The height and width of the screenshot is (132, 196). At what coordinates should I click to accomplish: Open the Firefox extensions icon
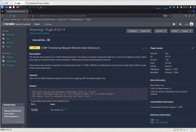click(x=190, y=16)
